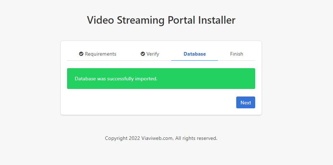The width and height of the screenshot is (333, 165).
Task: Select the active Database tab
Action: point(195,54)
